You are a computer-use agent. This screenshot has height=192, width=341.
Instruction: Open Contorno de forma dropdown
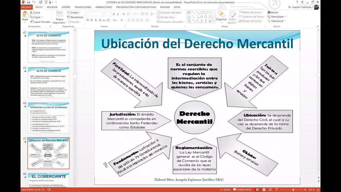[252, 17]
